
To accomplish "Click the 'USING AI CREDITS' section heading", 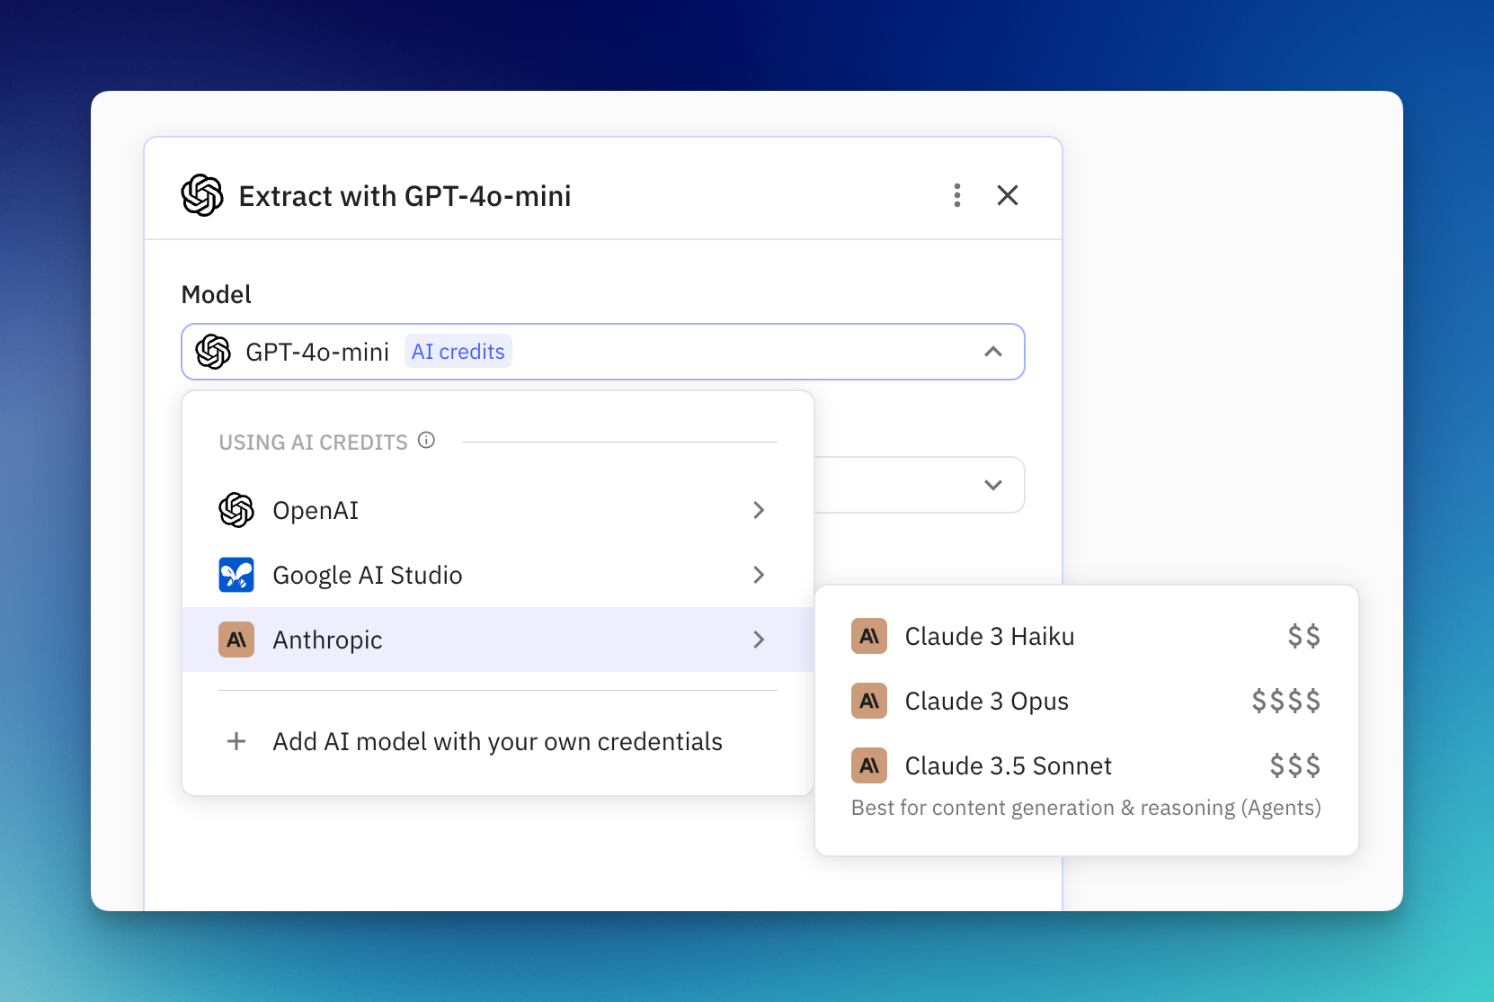I will (313, 443).
